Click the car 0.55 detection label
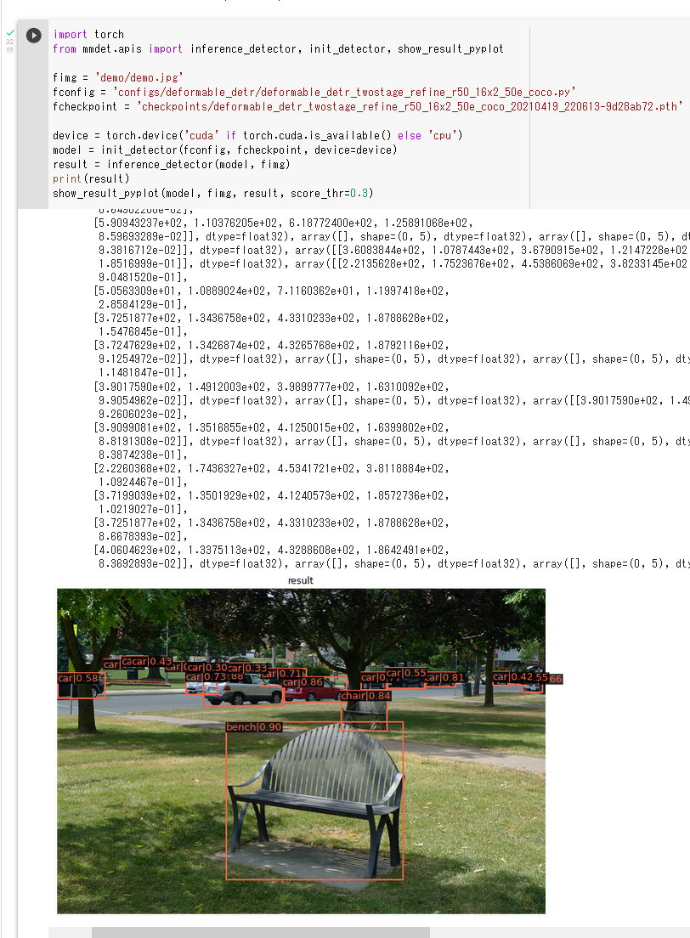 click(x=406, y=673)
